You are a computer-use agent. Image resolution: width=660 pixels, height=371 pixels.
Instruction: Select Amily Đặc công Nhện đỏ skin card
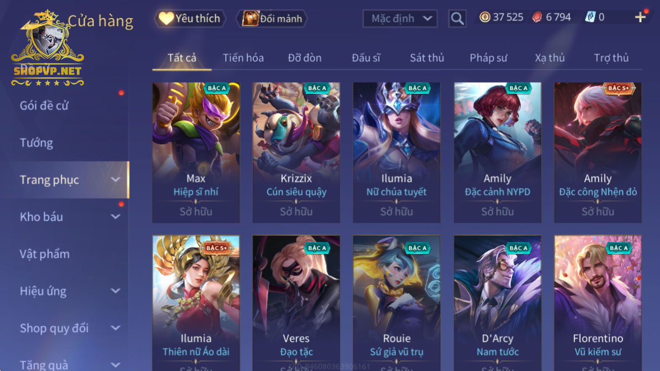(598, 152)
